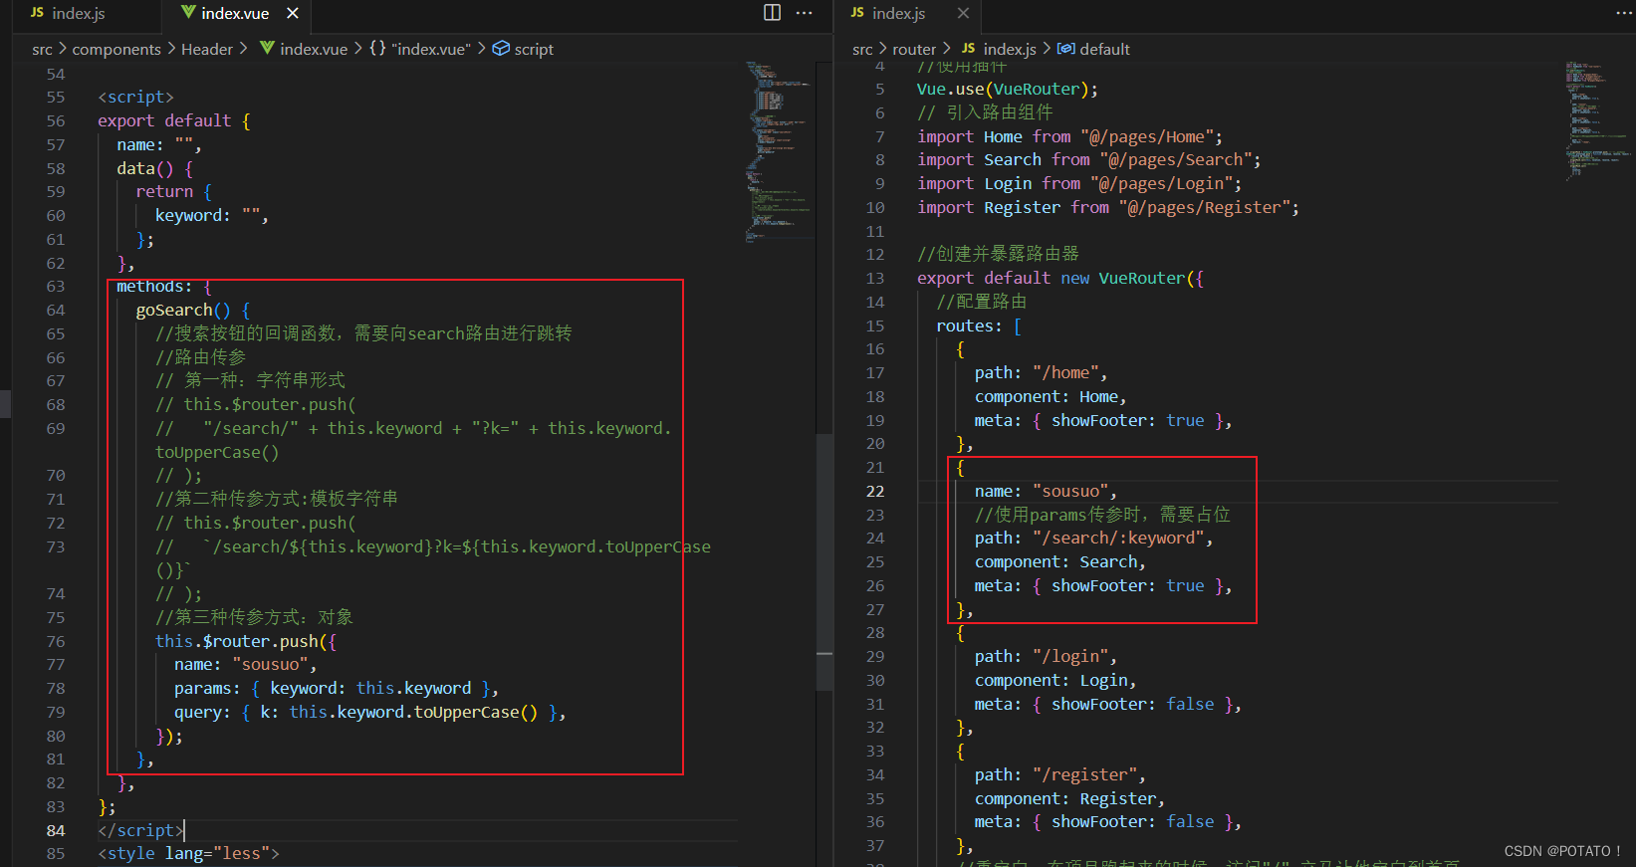Click 'keyword: "",' on line 60
This screenshot has height=867, width=1636.
(x=212, y=215)
